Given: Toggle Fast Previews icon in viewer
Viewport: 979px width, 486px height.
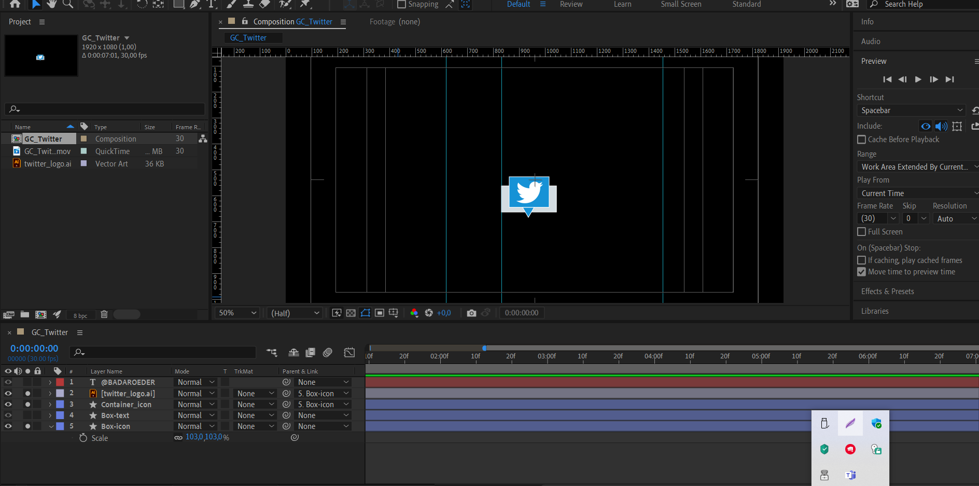Looking at the screenshot, I should click(337, 313).
